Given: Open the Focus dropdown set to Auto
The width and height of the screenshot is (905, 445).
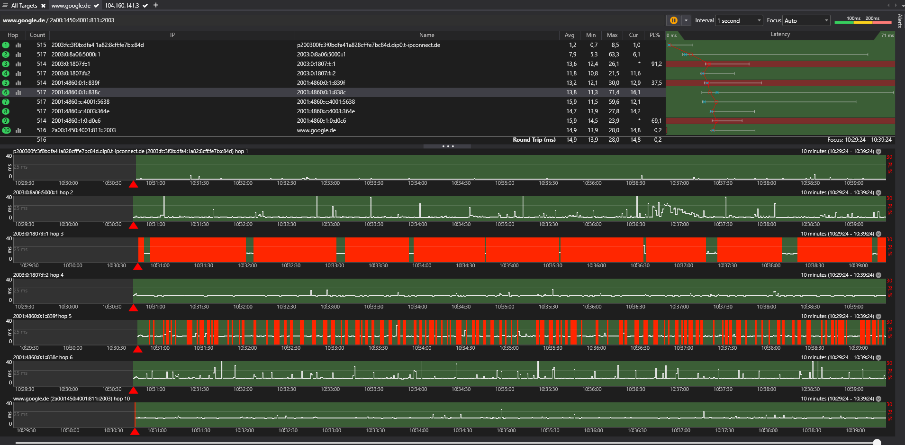Looking at the screenshot, I should click(x=806, y=20).
